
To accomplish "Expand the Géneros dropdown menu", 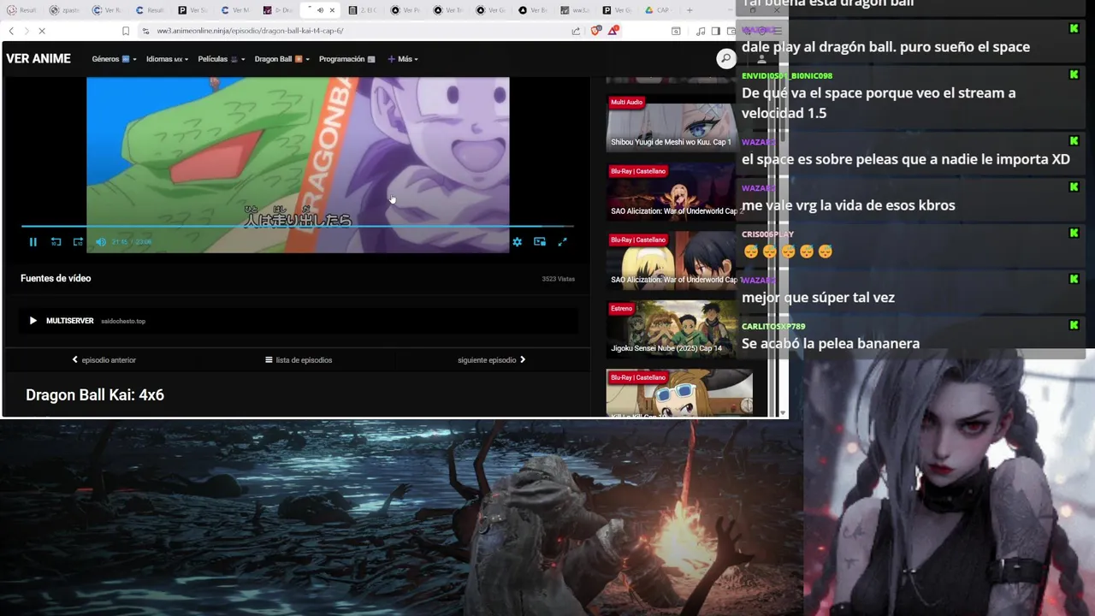I will click(x=114, y=59).
